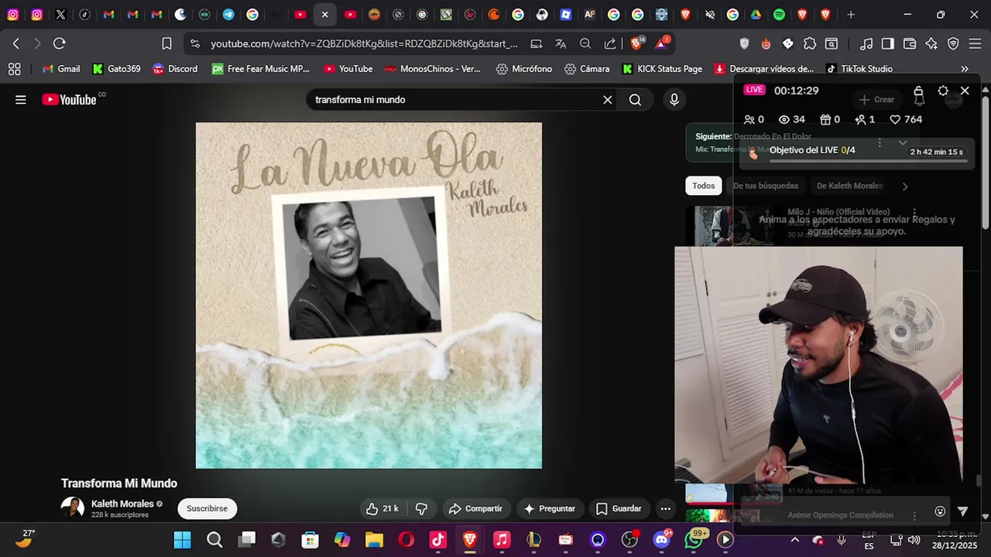Close the live overlay panel
Screen dimensions: 991x557
pyautogui.click(x=965, y=91)
